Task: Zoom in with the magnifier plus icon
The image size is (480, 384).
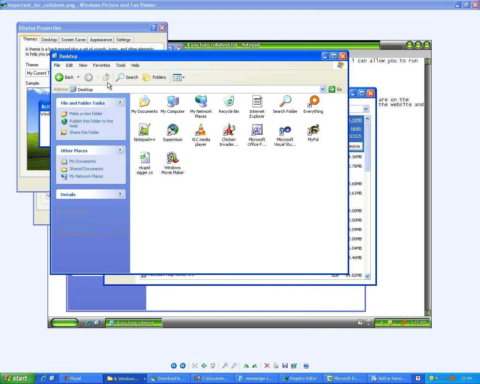Action: 225,366
